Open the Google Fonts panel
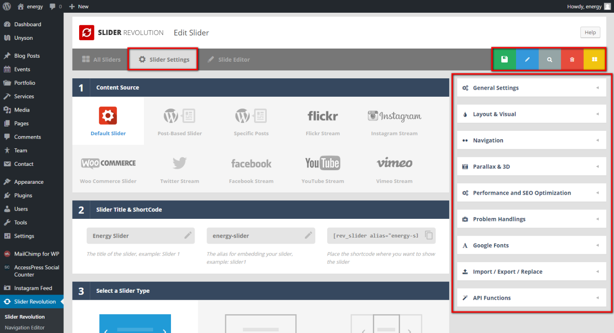This screenshot has width=614, height=333. [x=531, y=245]
